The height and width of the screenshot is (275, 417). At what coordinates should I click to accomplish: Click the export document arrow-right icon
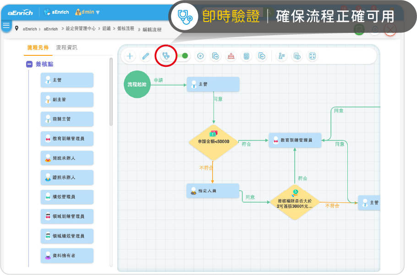point(216,56)
